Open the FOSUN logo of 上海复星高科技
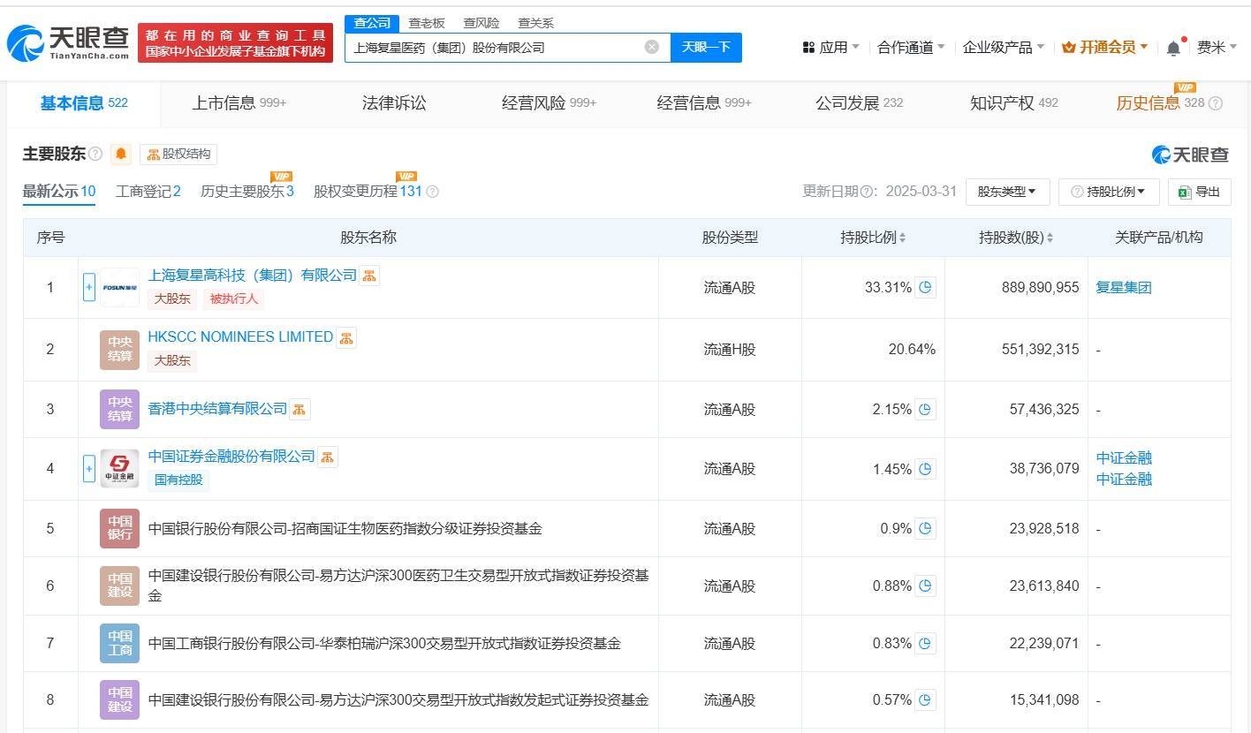The width and height of the screenshot is (1251, 733). tap(119, 287)
